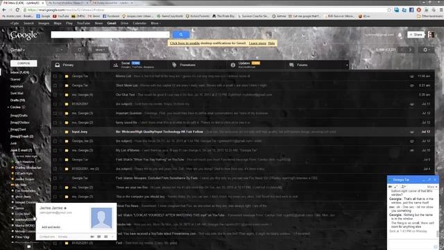
Task: Open YouTube in Google top bar
Action: coord(83,23)
